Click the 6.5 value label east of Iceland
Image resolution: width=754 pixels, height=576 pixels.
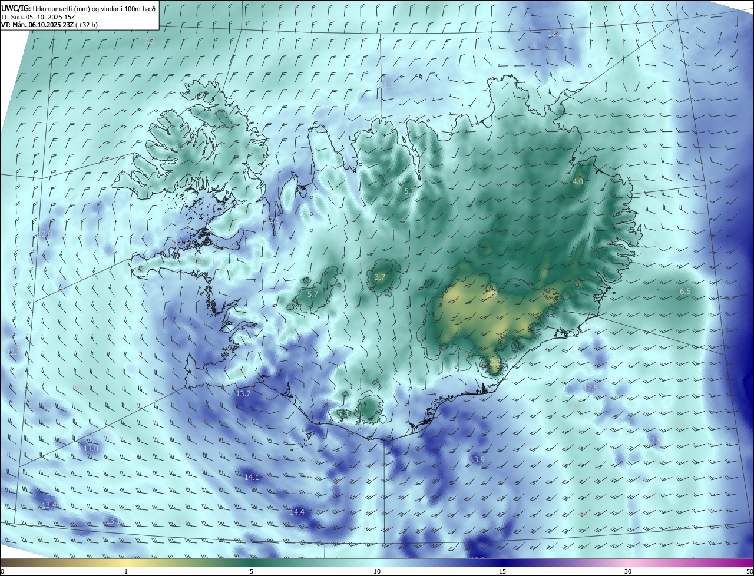[685, 292]
